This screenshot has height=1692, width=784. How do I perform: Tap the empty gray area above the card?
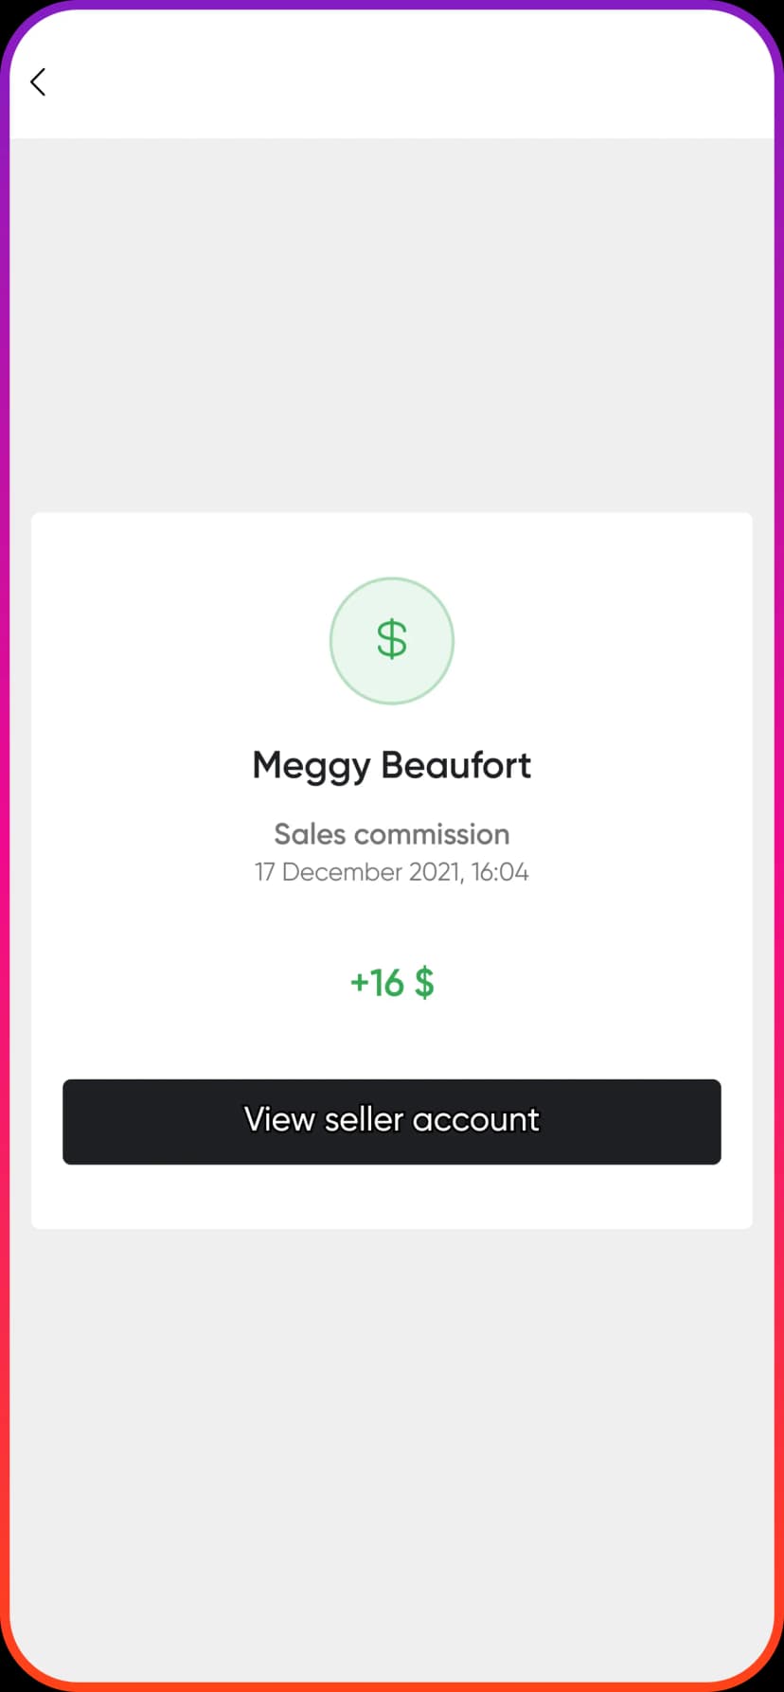click(x=392, y=326)
